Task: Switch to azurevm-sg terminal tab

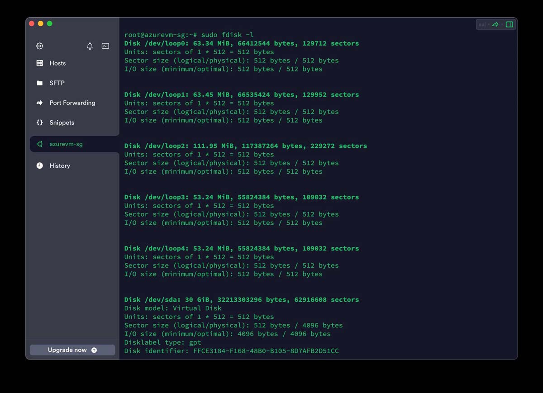Action: pyautogui.click(x=75, y=144)
